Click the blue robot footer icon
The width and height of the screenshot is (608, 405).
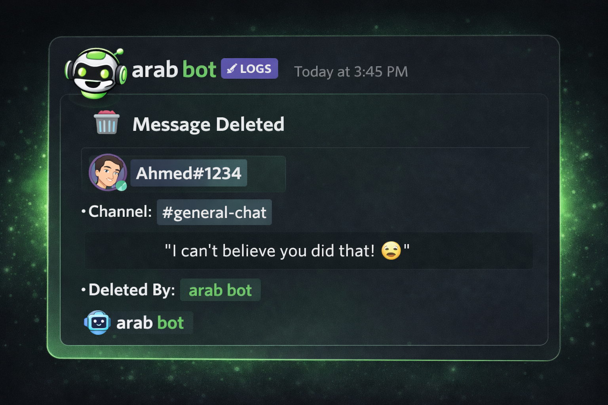click(97, 322)
